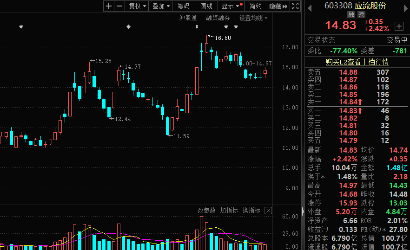410x250 pixels.
Task: Add stock to watchlist with plus icon
Action: [398, 26]
